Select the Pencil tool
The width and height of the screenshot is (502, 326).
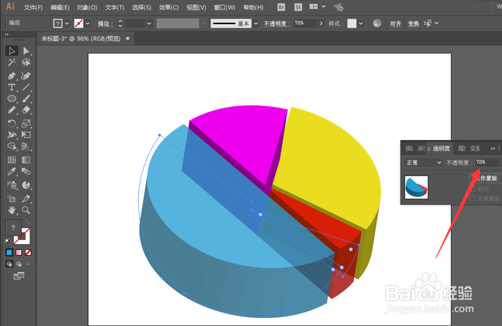(12, 110)
